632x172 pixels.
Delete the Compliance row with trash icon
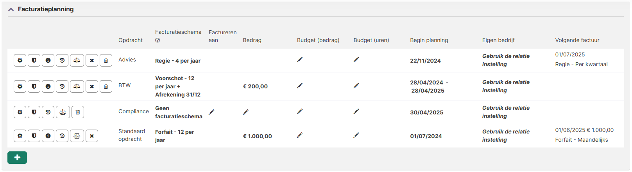(78, 112)
